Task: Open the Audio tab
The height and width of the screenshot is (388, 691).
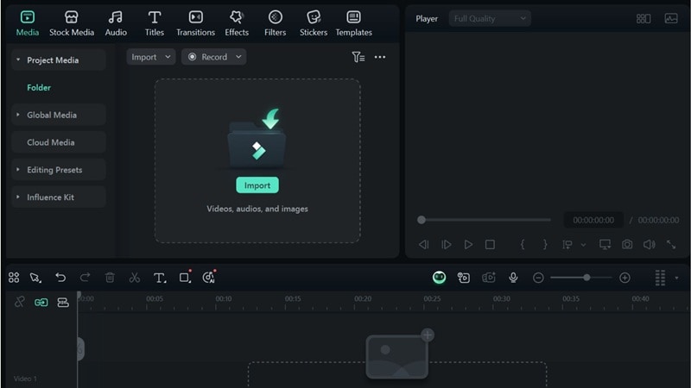Action: point(116,24)
